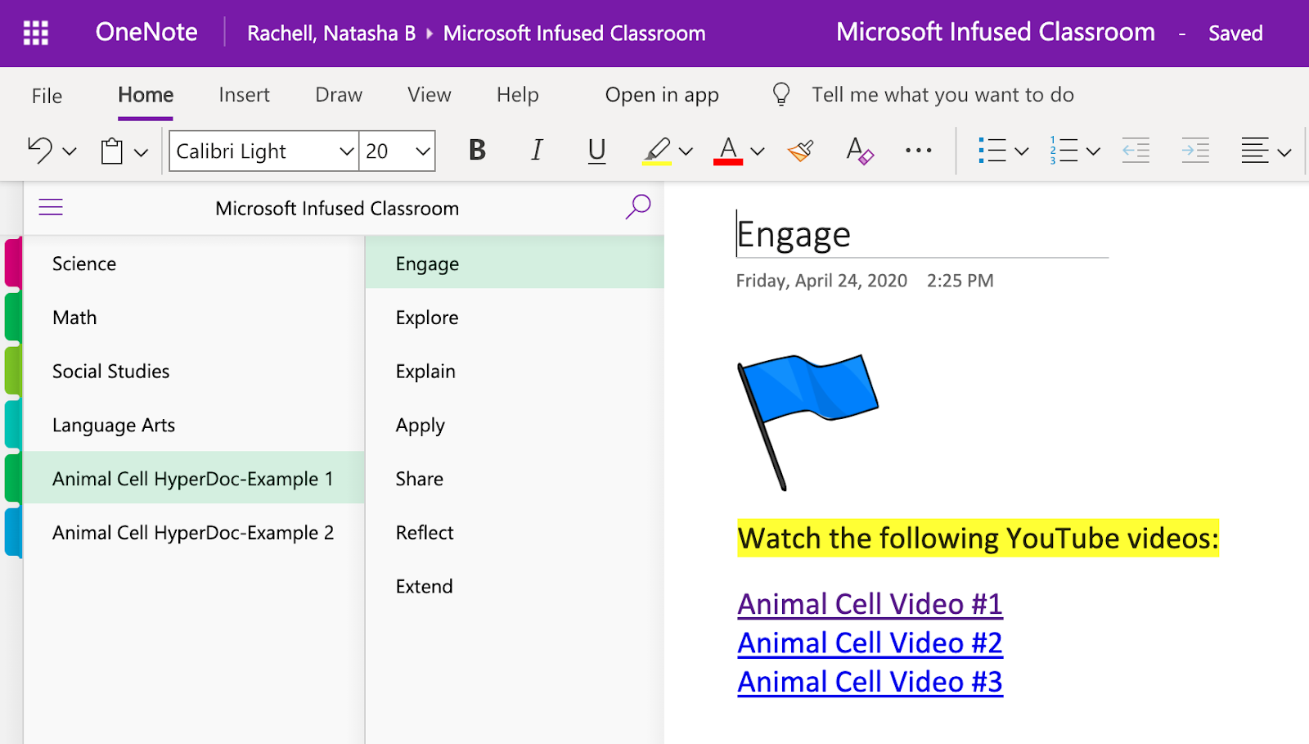Select the Math section
This screenshot has height=744, width=1309.
[x=193, y=318]
